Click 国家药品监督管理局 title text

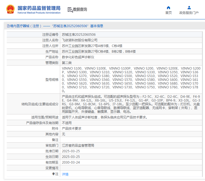[39, 8]
